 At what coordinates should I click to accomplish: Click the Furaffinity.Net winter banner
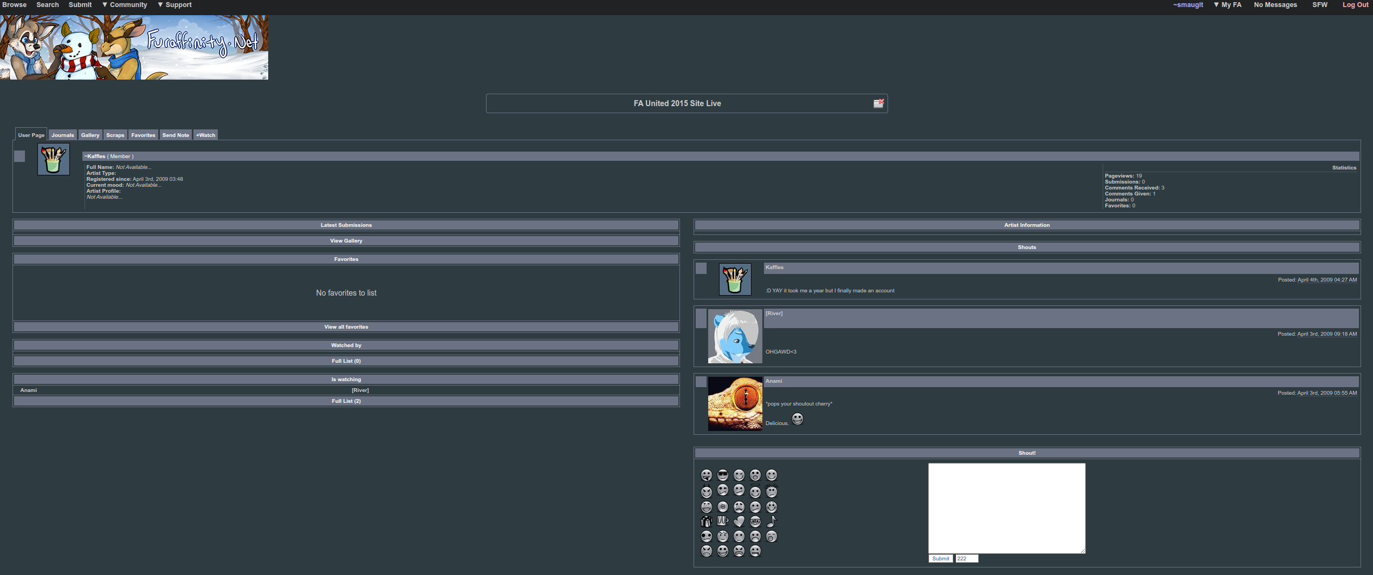point(134,47)
